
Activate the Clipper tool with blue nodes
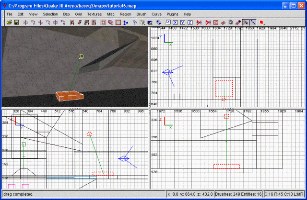click(126, 22)
